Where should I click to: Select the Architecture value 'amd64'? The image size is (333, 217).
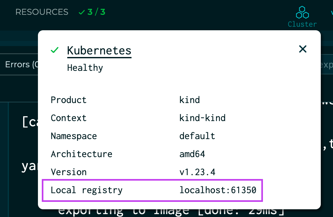[192, 154]
